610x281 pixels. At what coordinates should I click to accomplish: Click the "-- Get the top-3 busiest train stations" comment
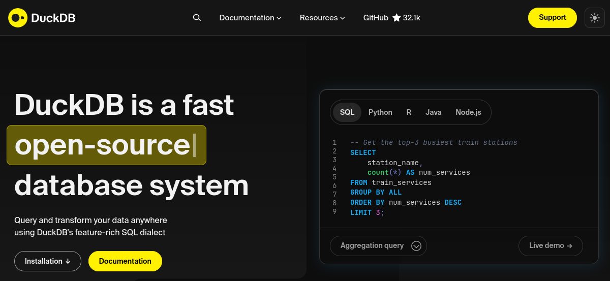[434, 143]
